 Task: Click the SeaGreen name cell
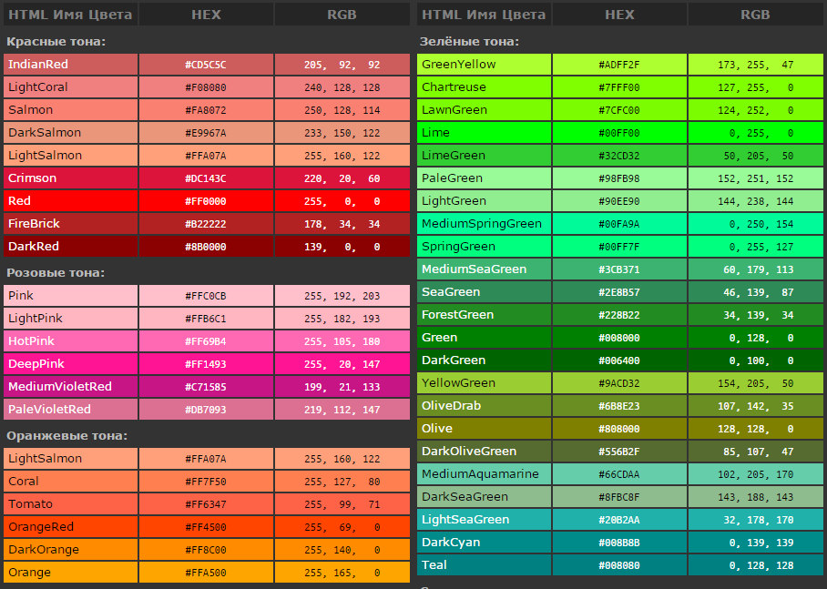click(x=485, y=291)
